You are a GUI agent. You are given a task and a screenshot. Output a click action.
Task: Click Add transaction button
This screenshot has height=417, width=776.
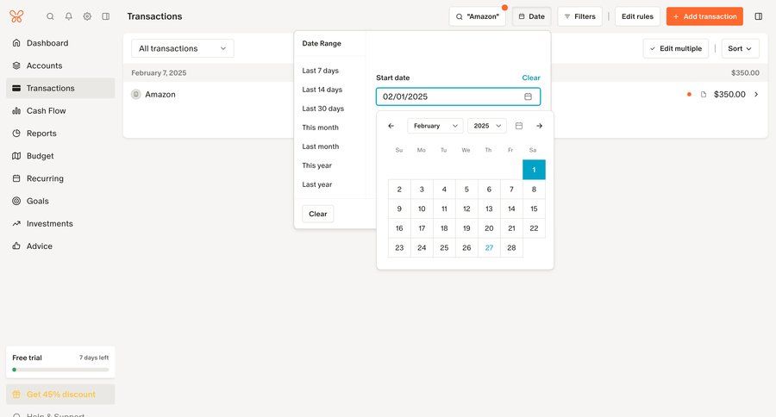coord(704,16)
